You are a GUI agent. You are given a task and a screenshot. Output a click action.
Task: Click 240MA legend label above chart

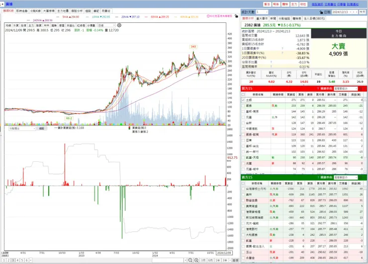(43, 20)
